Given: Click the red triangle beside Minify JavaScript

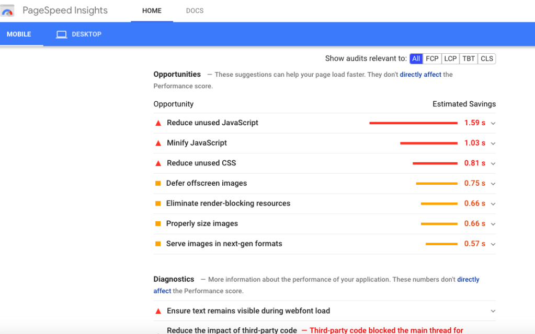Looking at the screenshot, I should pyautogui.click(x=158, y=142).
